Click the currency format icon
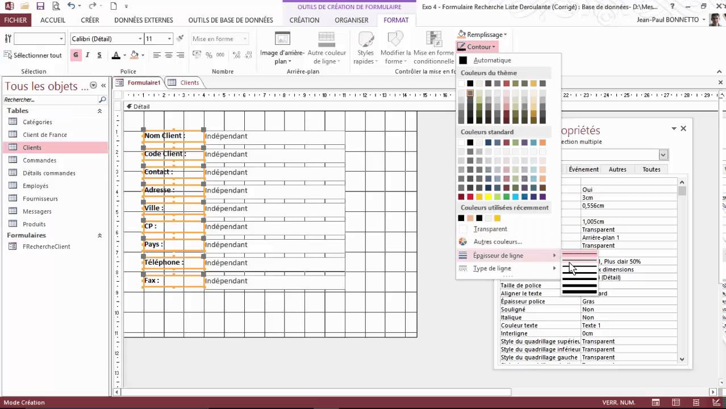The image size is (726, 409). (x=197, y=55)
